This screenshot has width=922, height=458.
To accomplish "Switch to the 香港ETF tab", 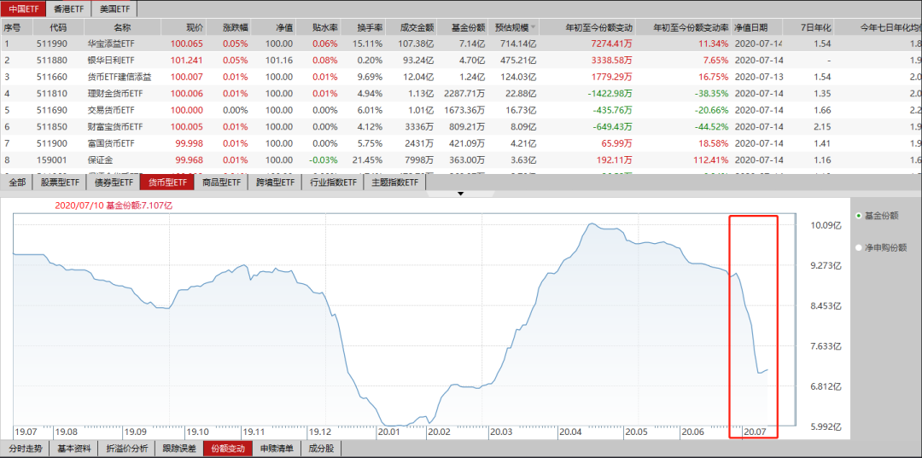I will (x=67, y=9).
